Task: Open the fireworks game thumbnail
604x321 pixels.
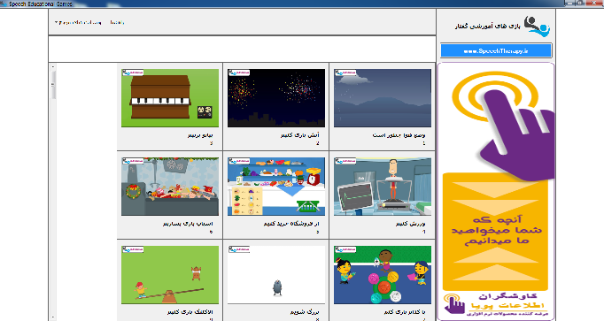Action: (276, 98)
